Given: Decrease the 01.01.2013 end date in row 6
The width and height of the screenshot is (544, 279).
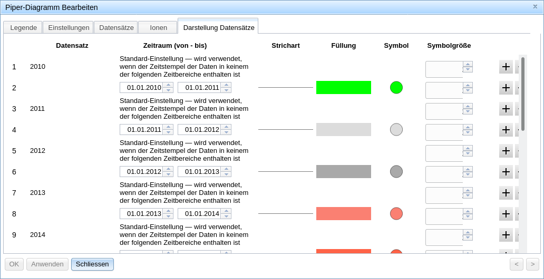Looking at the screenshot, I should coord(226,174).
